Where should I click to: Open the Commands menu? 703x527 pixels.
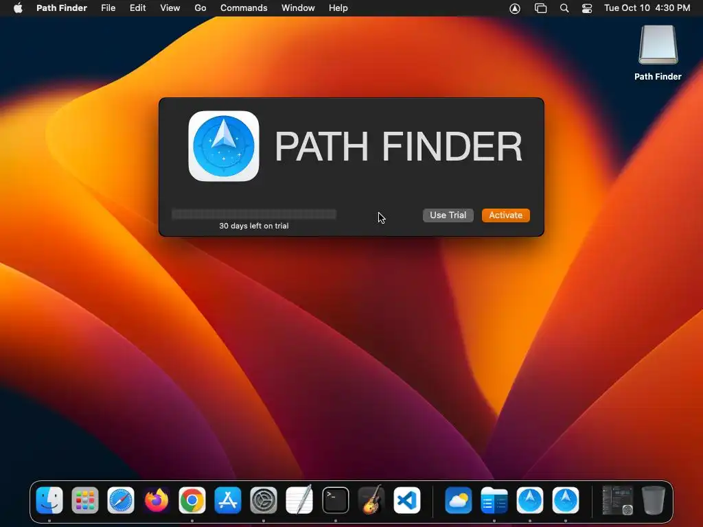pyautogui.click(x=244, y=8)
